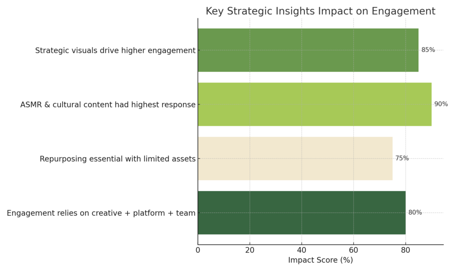Screen dimensions: 451x271
Task: Select the 'ASMR & cultural content' light green bar
Action: [314, 104]
